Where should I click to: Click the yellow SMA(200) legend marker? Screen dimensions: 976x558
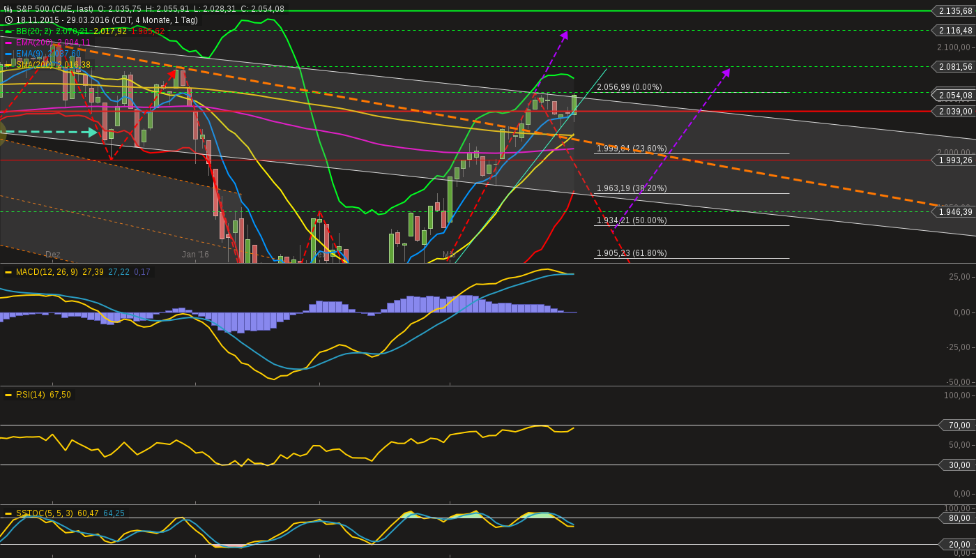[8, 65]
